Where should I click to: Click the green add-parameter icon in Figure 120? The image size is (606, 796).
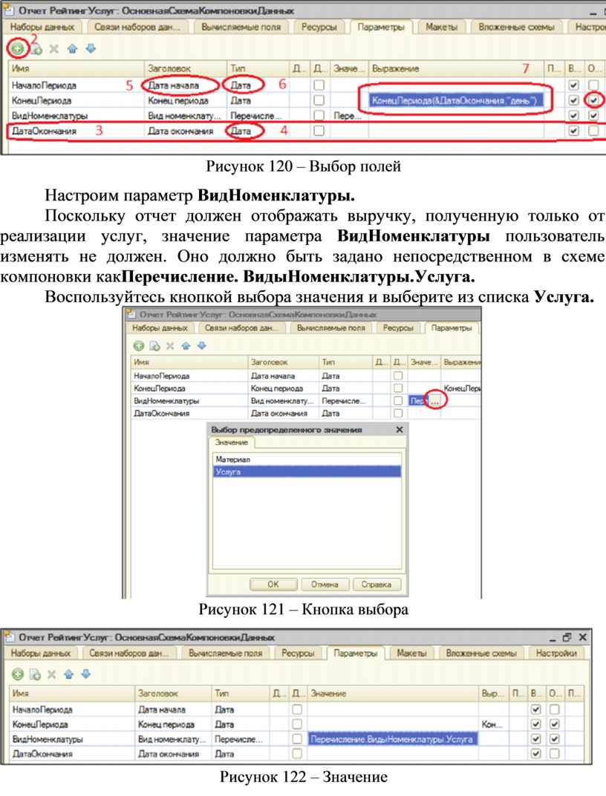pyautogui.click(x=18, y=49)
